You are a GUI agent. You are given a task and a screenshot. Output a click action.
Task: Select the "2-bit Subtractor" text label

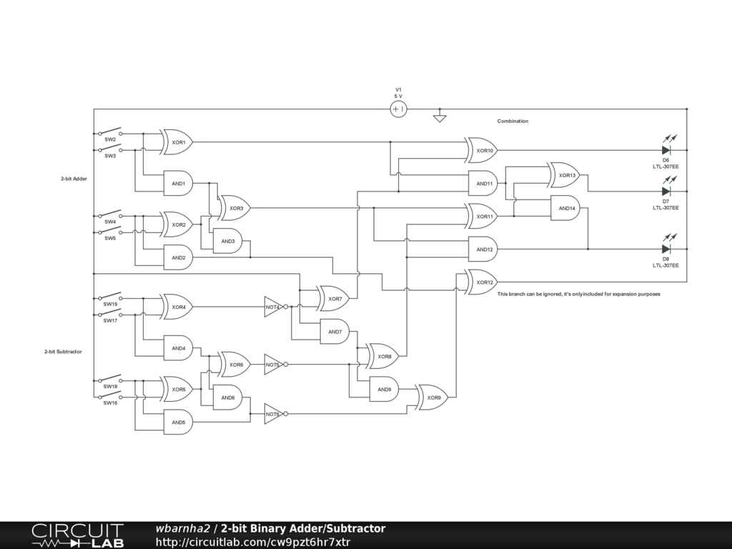coord(63,352)
